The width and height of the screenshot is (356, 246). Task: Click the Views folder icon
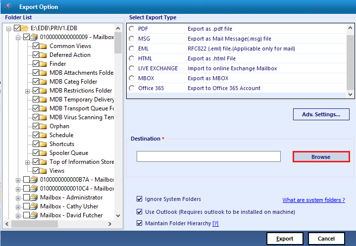[x=43, y=171]
